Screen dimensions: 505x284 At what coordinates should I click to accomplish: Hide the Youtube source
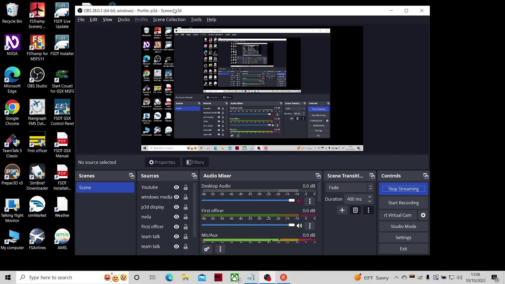(176, 187)
